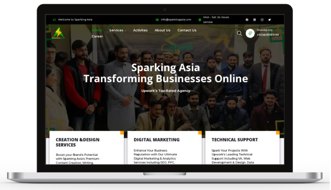Open the Instagram social icon
The image size is (331, 190).
(262, 19)
